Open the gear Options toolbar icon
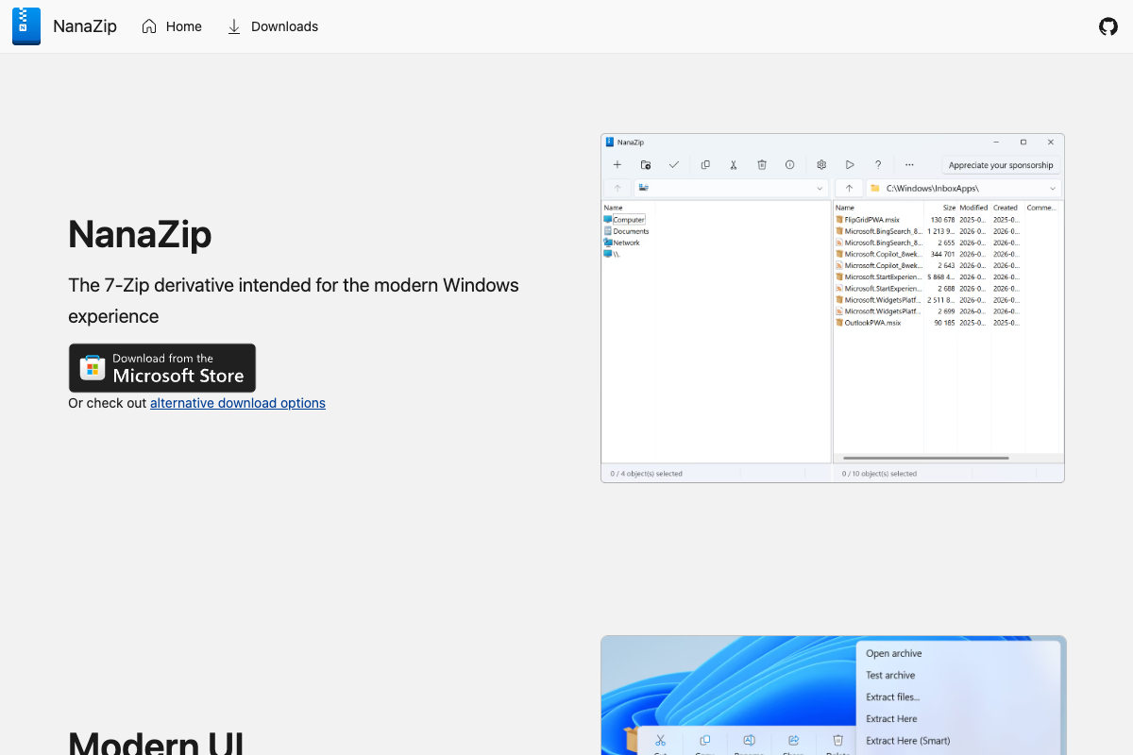This screenshot has height=755, width=1133. click(x=821, y=164)
